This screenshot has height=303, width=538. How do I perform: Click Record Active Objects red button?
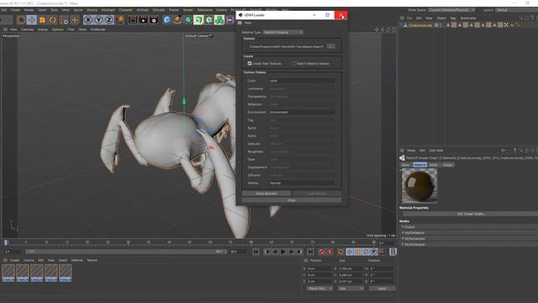[321, 252]
